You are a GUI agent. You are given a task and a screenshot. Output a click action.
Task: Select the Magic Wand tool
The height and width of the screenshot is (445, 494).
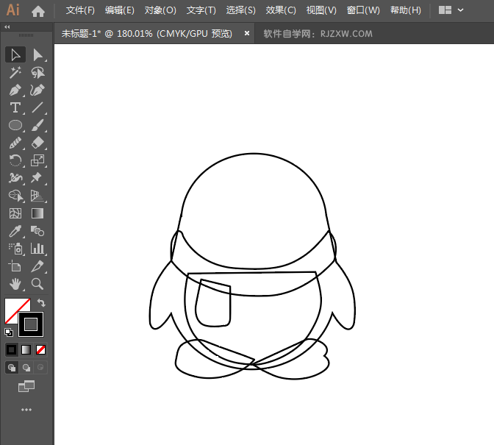(15, 72)
